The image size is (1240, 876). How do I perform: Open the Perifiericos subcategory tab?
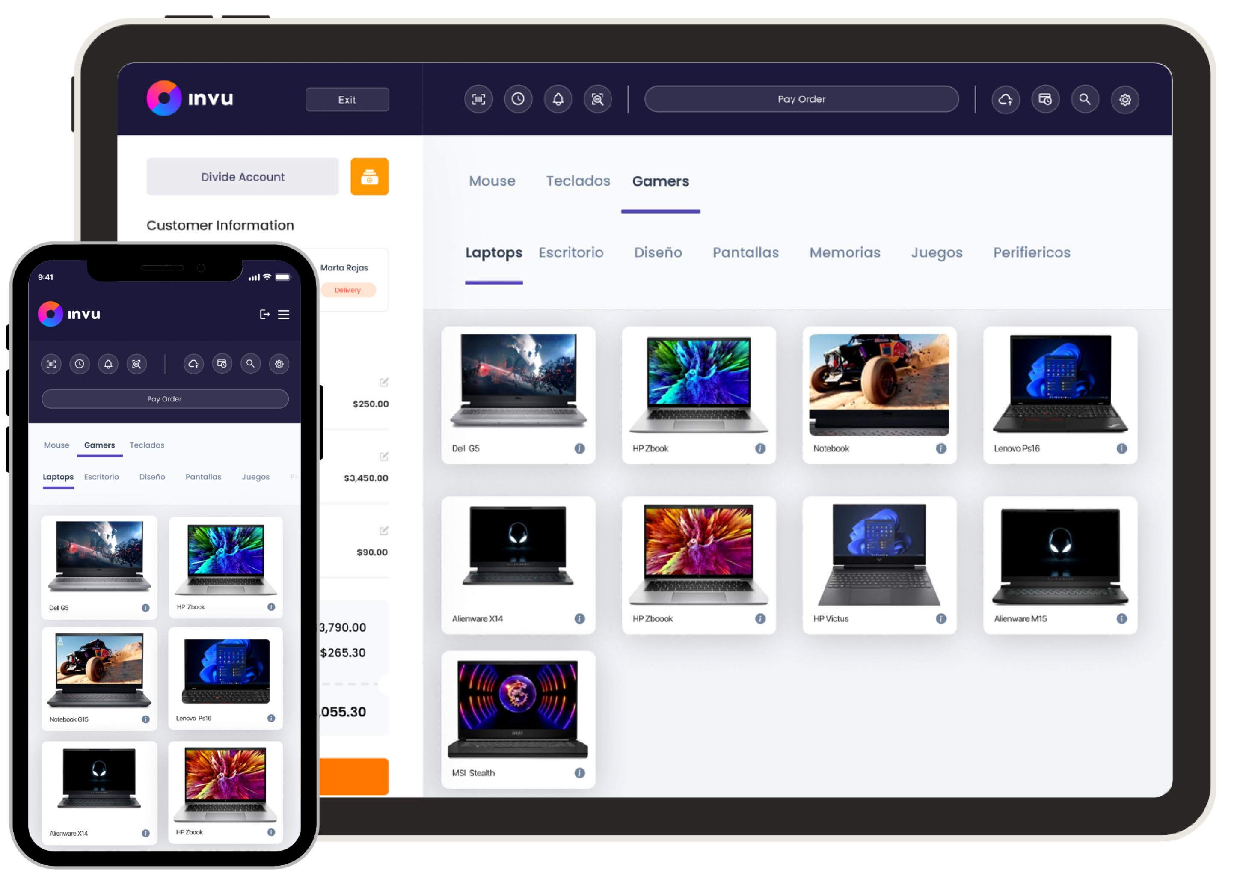tap(1032, 253)
